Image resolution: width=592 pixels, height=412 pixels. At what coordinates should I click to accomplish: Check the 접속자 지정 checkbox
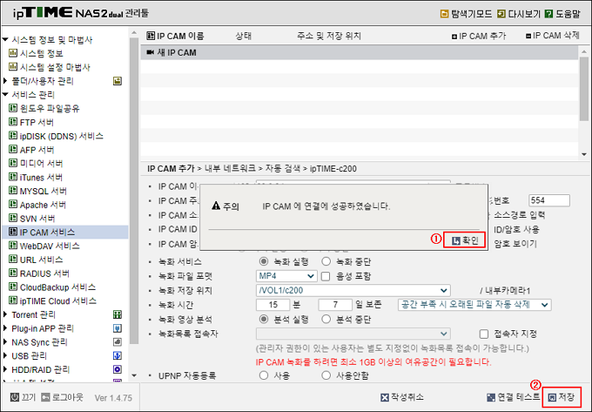tap(484, 334)
